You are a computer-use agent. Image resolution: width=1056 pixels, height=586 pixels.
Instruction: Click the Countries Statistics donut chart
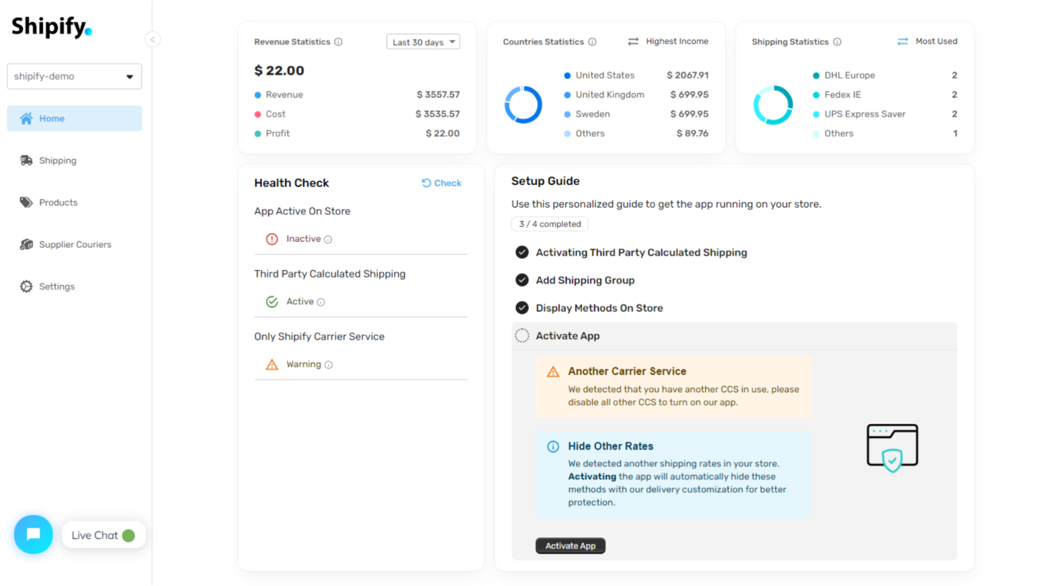coord(523,104)
